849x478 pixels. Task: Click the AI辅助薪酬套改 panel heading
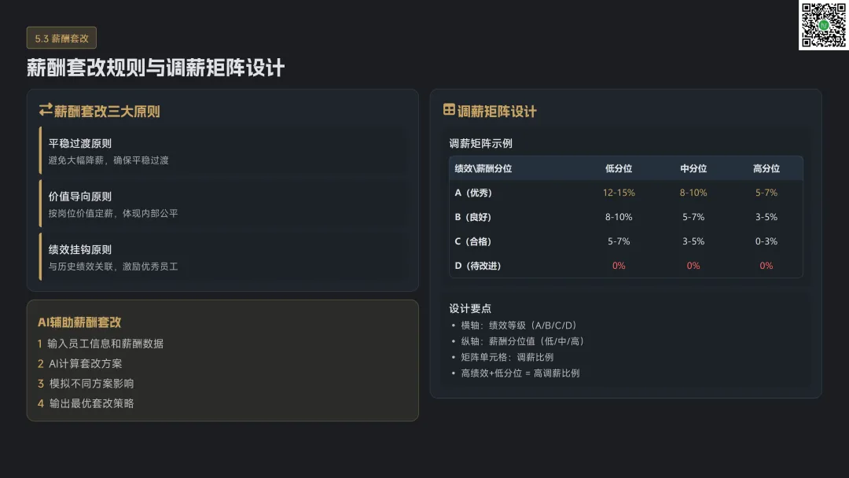[x=79, y=322]
